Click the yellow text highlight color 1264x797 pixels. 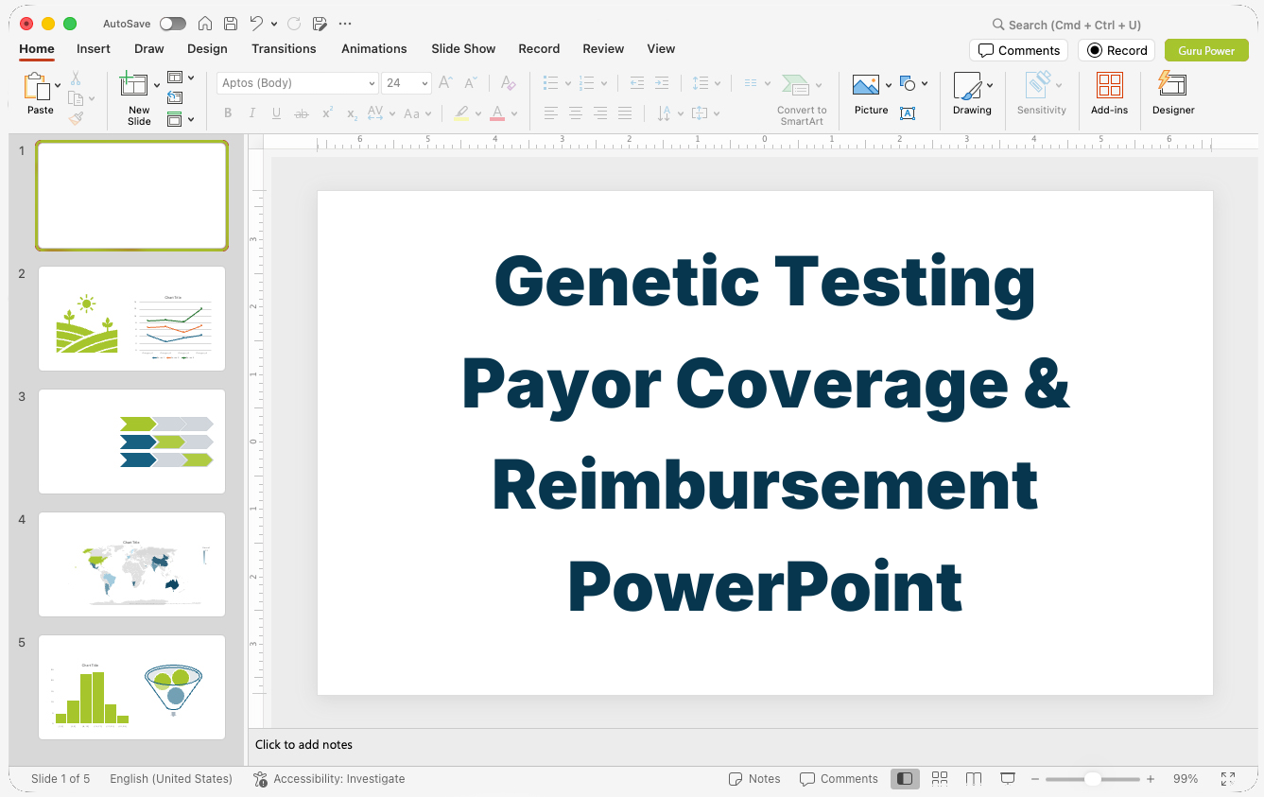[461, 113]
